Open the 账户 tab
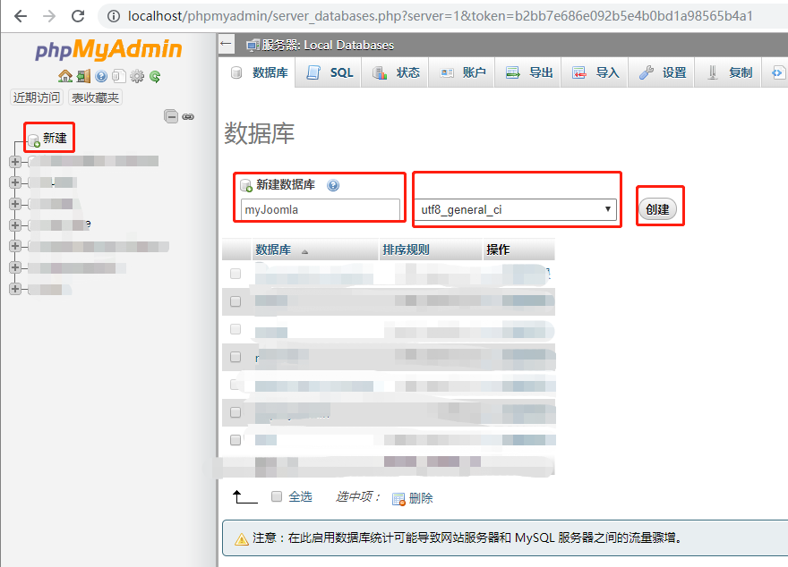This screenshot has width=788, height=567. [x=462, y=72]
